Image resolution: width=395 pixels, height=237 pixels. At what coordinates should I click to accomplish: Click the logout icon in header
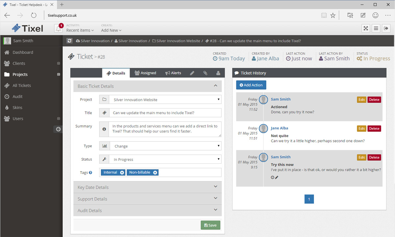386,28
